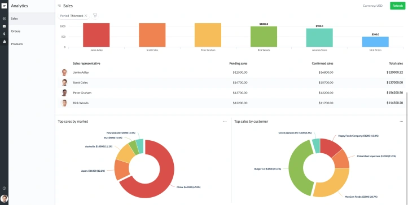Open the help question mark icon
Image resolution: width=408 pixels, height=205 pixels.
(x=4, y=188)
